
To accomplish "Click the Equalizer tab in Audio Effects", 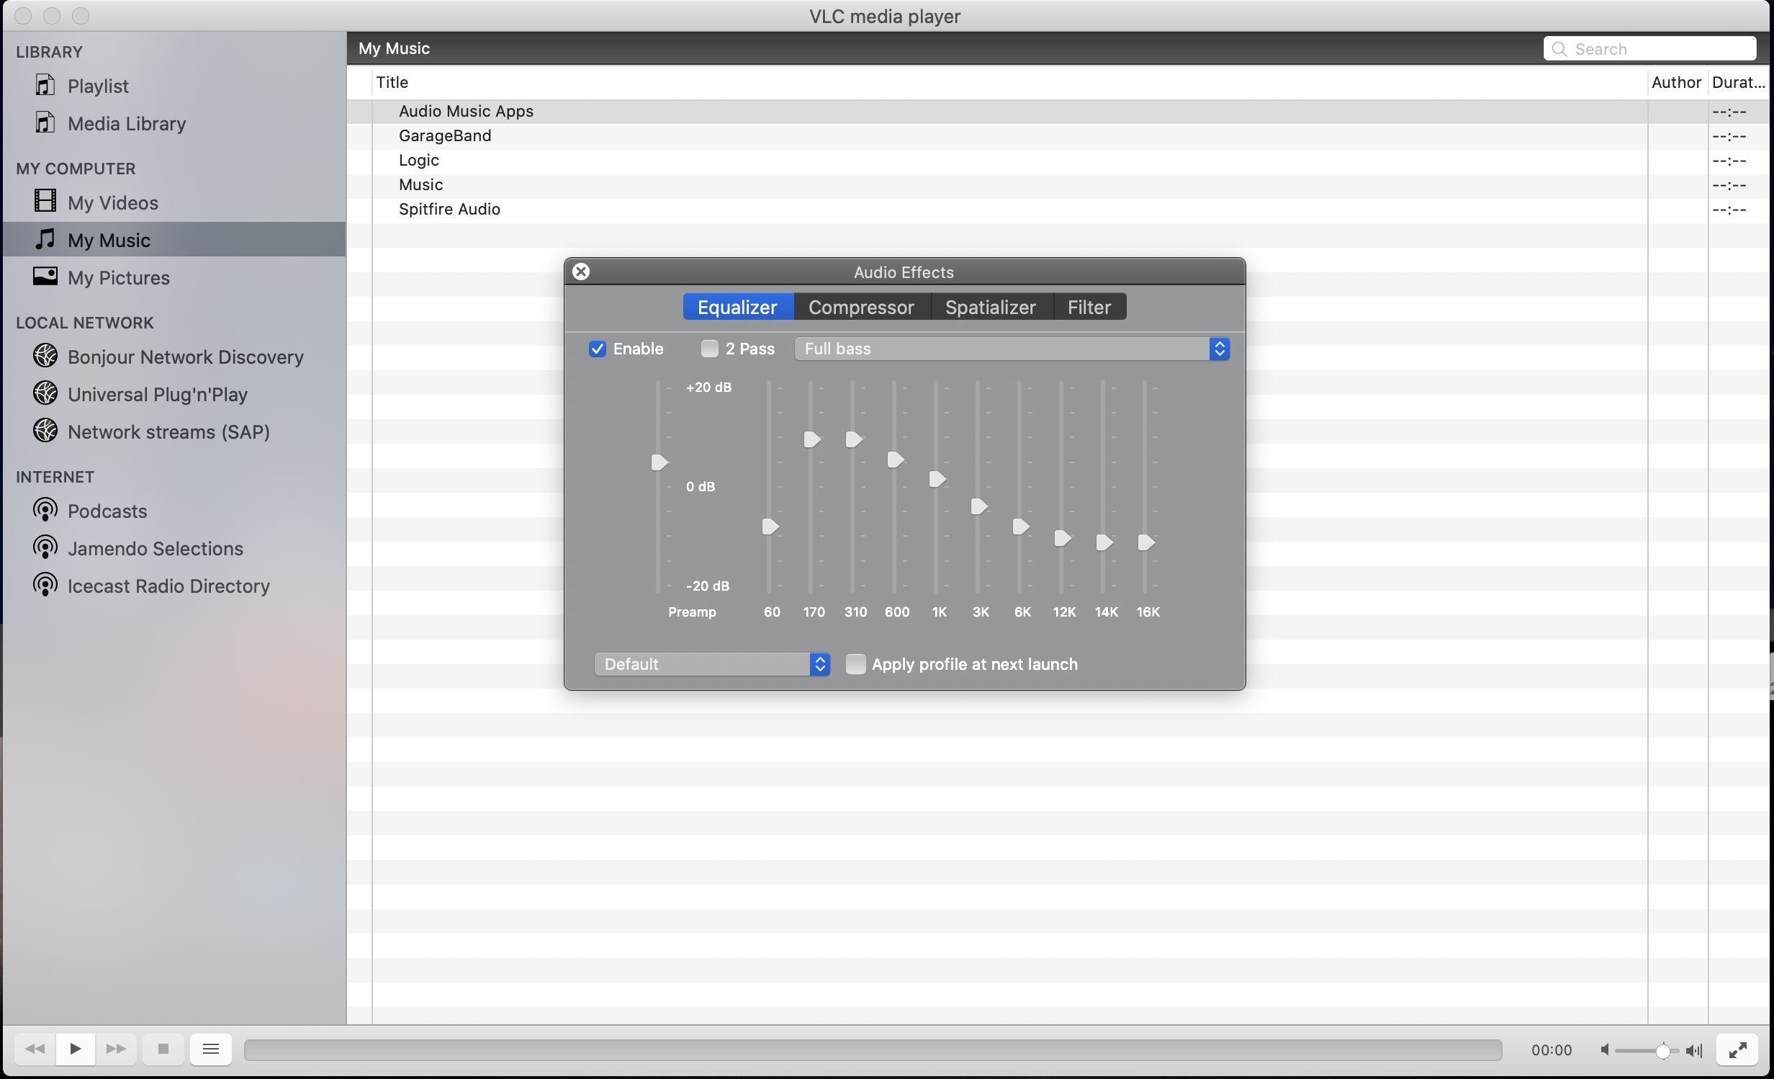I will coord(737,305).
